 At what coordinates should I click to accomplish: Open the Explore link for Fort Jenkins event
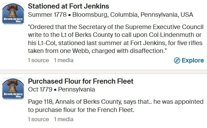tap(189, 60)
